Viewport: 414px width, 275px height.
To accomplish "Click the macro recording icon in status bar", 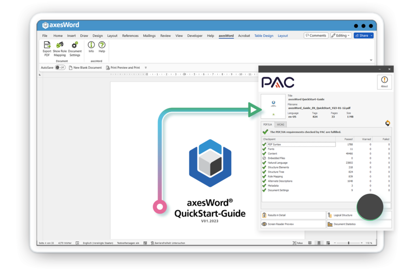I will (145, 243).
